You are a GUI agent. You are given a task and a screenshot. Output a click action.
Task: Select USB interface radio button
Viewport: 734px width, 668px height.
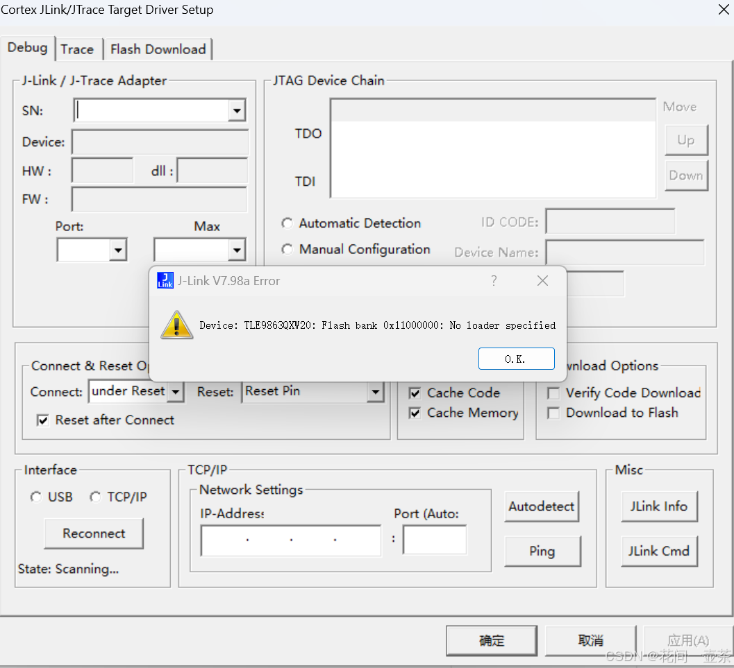coord(36,497)
